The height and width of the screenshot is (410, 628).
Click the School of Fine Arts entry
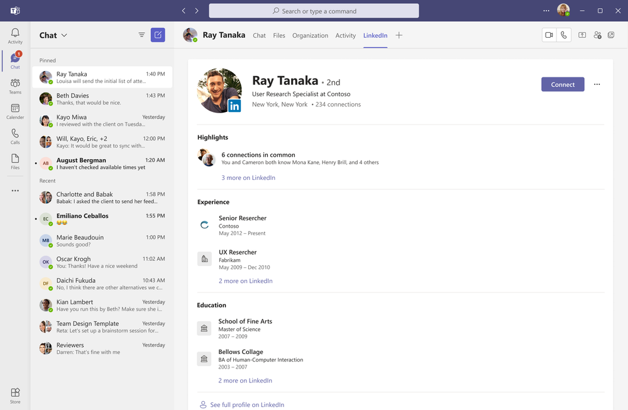pyautogui.click(x=234, y=329)
